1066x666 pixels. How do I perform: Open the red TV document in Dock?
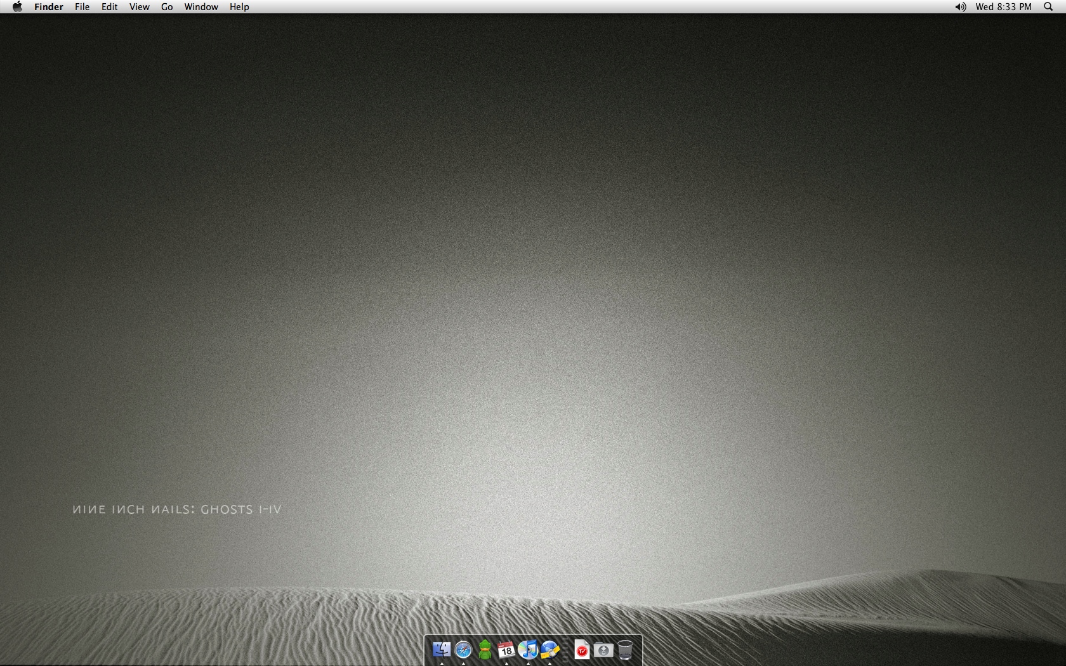pyautogui.click(x=582, y=650)
